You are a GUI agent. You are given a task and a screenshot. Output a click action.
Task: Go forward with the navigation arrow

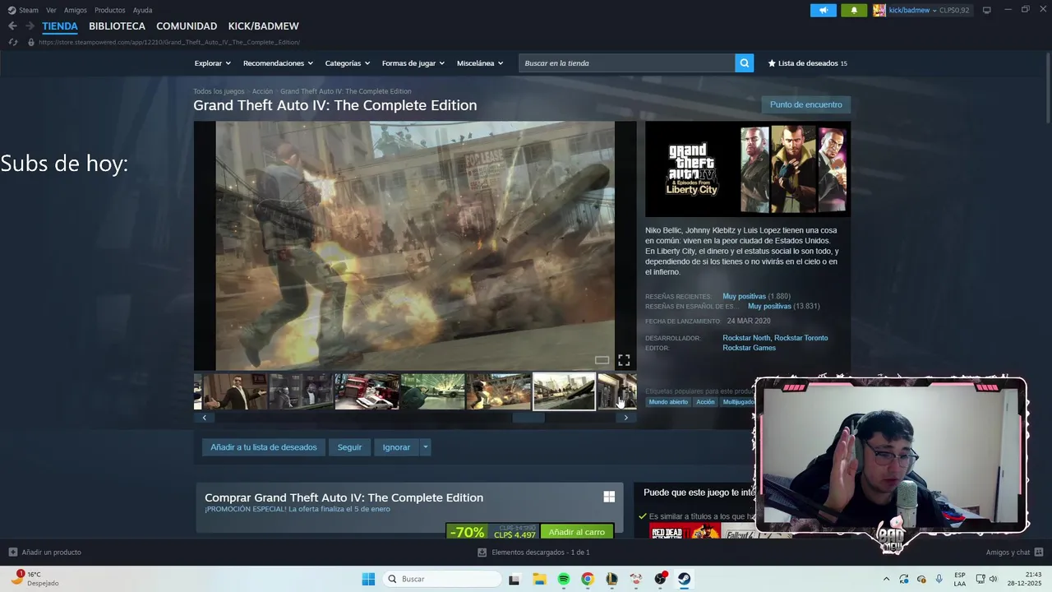pyautogui.click(x=30, y=26)
